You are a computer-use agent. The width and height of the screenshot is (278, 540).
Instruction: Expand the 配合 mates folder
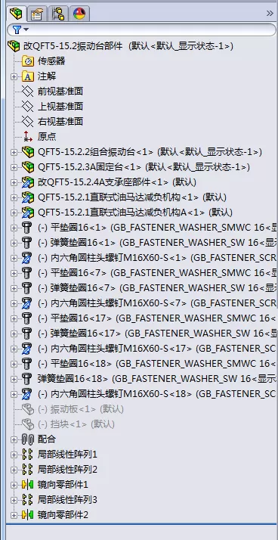[14, 439]
